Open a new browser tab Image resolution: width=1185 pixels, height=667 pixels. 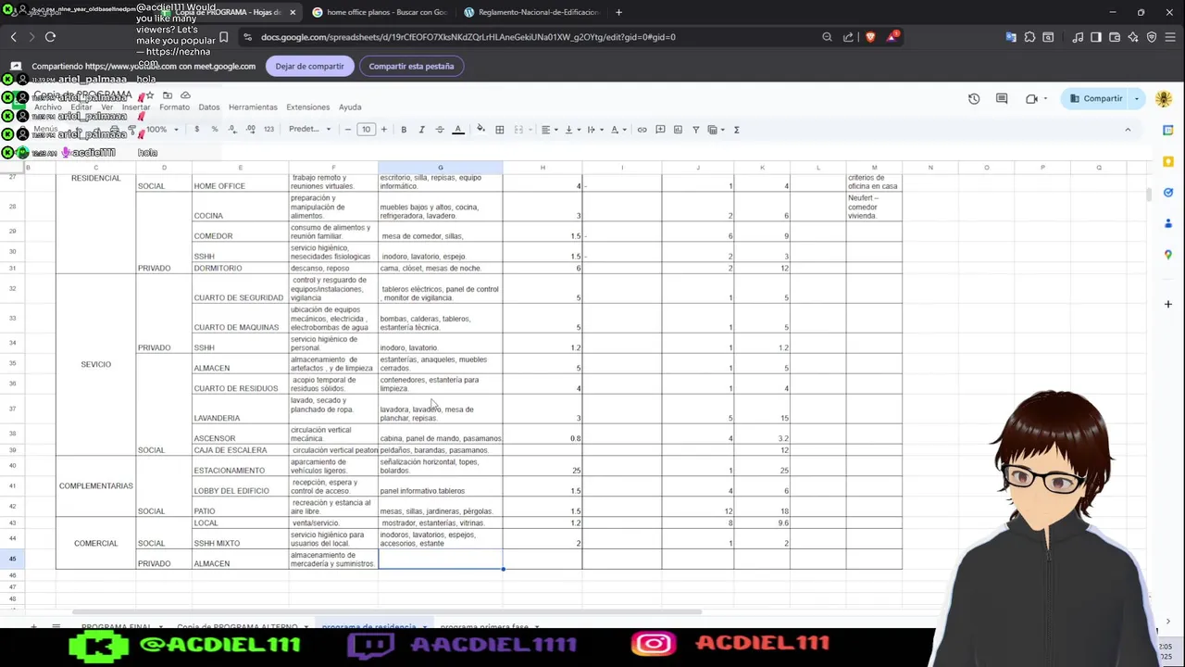click(618, 12)
